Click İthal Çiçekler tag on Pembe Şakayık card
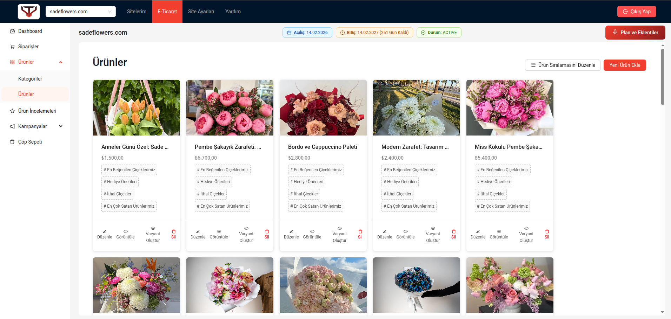The width and height of the screenshot is (671, 319). tap(211, 194)
